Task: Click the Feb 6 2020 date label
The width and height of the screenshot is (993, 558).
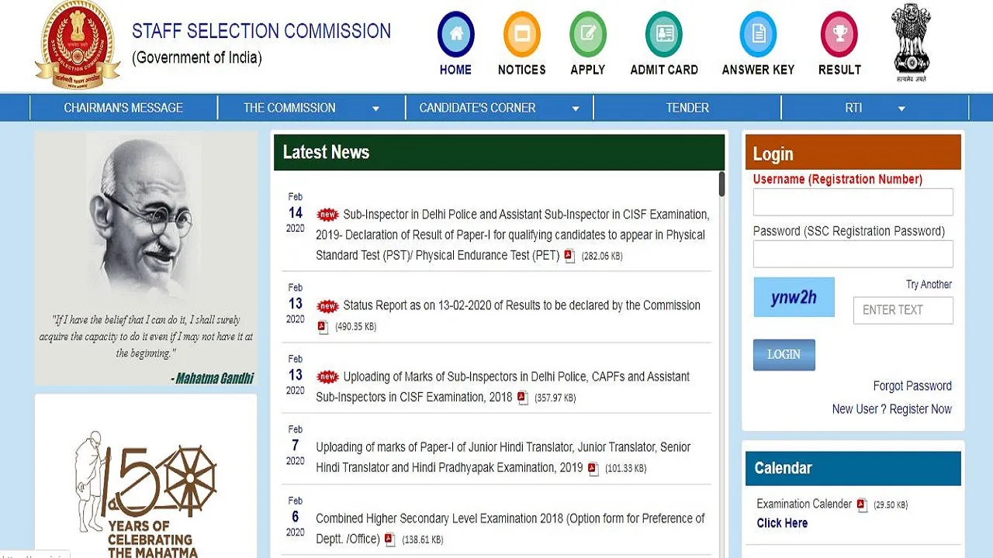Action: click(x=296, y=517)
